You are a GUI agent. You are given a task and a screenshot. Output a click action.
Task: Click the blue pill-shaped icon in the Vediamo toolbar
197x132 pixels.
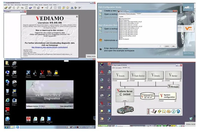[x=30, y=8]
